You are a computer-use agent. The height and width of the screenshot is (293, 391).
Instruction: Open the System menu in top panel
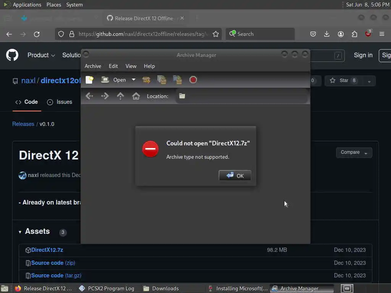click(74, 5)
